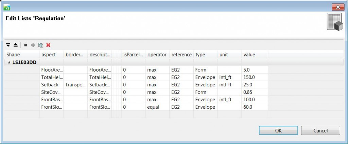Click the EG2 reference in the SiteCov row
The height and width of the screenshot is (144, 348).
(181, 92)
